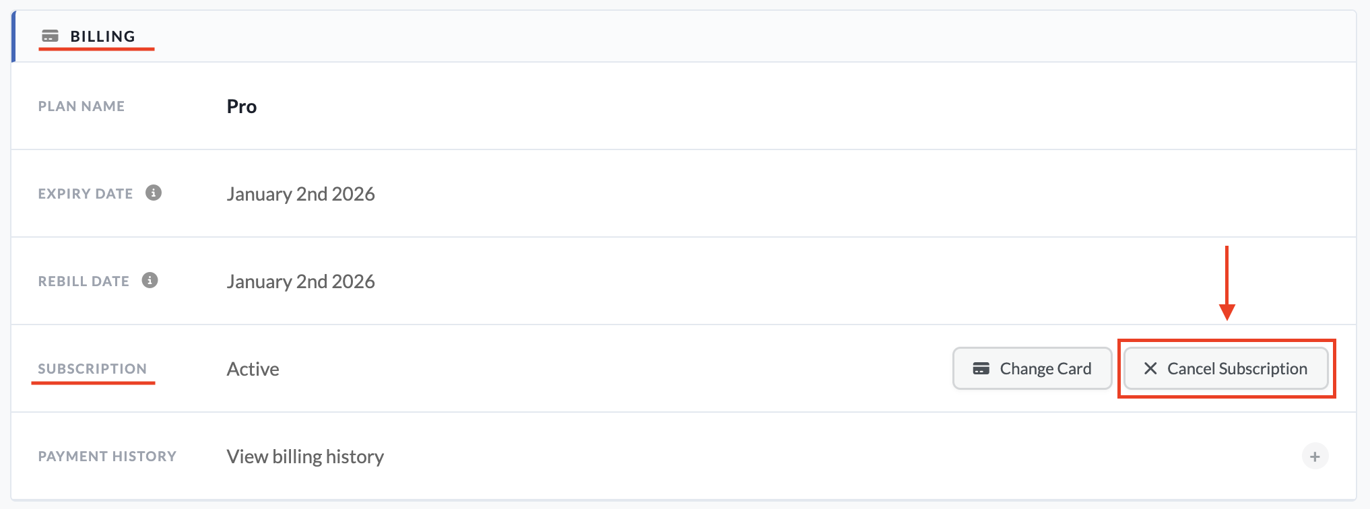This screenshot has height=509, width=1370.
Task: Click the X icon inside Cancel Subscription
Action: pyautogui.click(x=1149, y=368)
